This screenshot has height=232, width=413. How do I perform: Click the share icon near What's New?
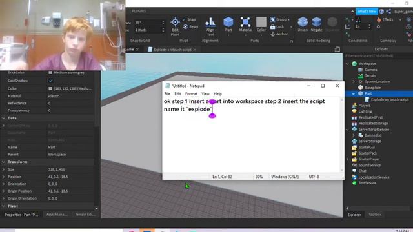tap(388, 12)
